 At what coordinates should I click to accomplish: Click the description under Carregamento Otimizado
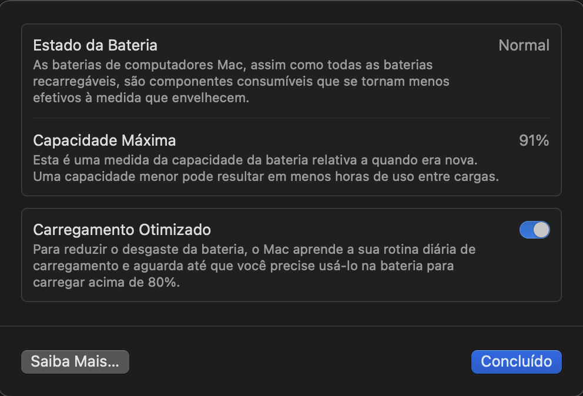(254, 266)
